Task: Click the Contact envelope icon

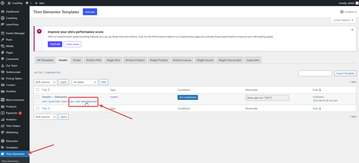Action: pyautogui.click(x=3, y=85)
